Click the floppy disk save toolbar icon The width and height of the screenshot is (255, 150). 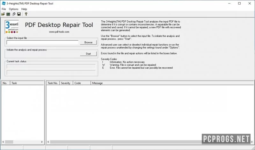19,14
